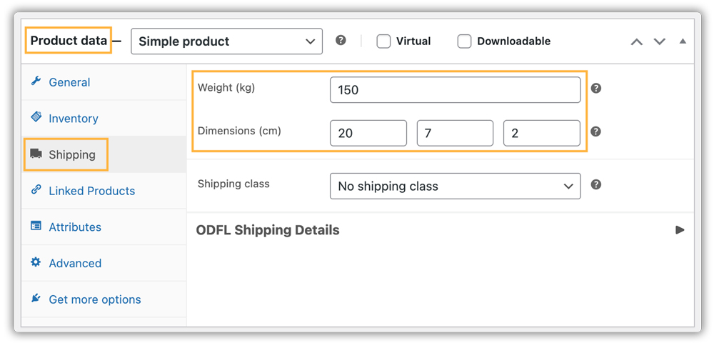714x343 pixels.
Task: Click the ODFL Shipping Details heading
Action: [268, 230]
